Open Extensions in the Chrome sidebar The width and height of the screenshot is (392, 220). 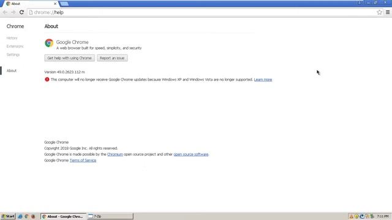15,46
